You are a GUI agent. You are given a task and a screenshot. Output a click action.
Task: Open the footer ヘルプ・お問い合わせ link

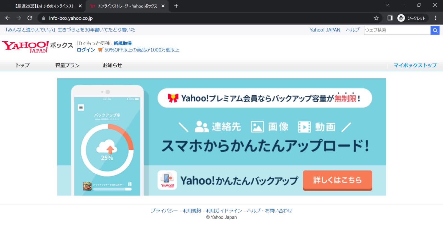coord(269,211)
